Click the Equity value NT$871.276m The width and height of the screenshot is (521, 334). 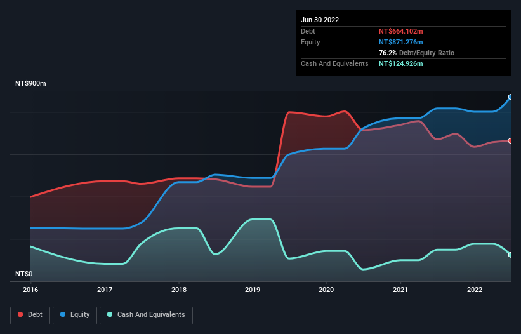pyautogui.click(x=400, y=42)
